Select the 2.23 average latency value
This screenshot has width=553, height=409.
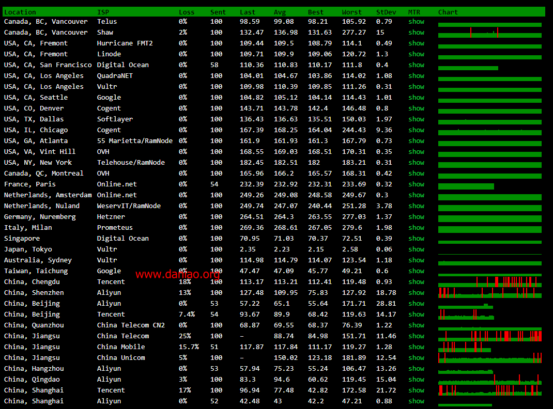pos(282,249)
